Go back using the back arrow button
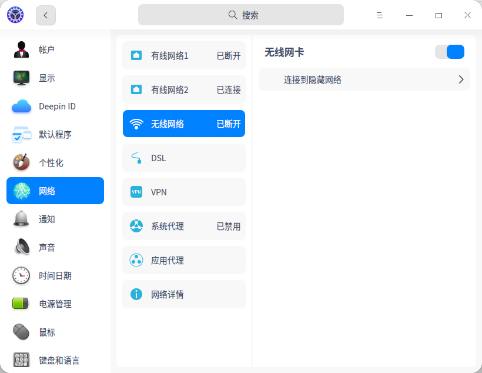The image size is (482, 373). point(46,15)
